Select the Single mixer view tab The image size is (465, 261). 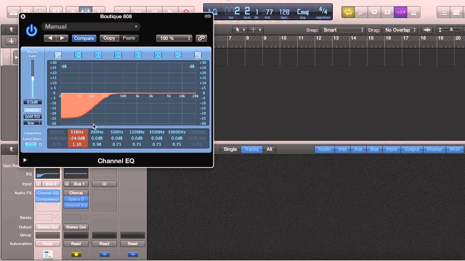coord(230,149)
